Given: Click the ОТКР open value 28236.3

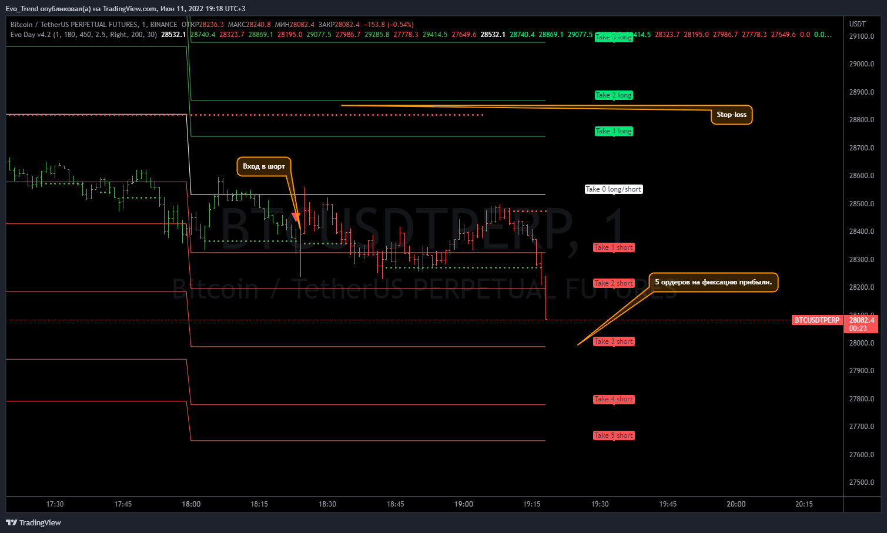Looking at the screenshot, I should 211,25.
